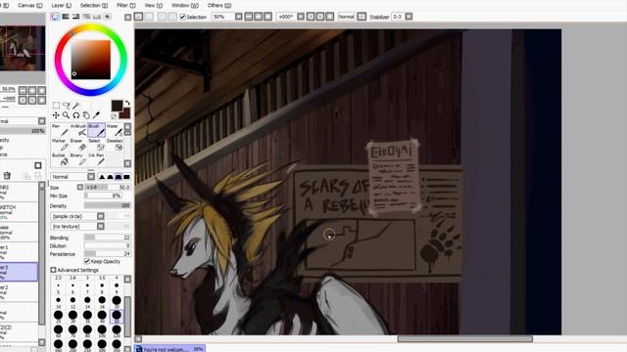Screen dimensions: 627x352
Task: Select the AirBrush tool
Action: pos(78,130)
